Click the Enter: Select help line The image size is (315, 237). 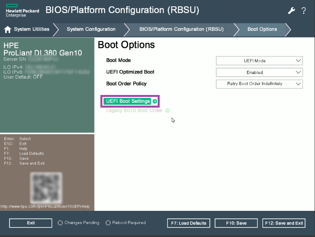point(17,139)
